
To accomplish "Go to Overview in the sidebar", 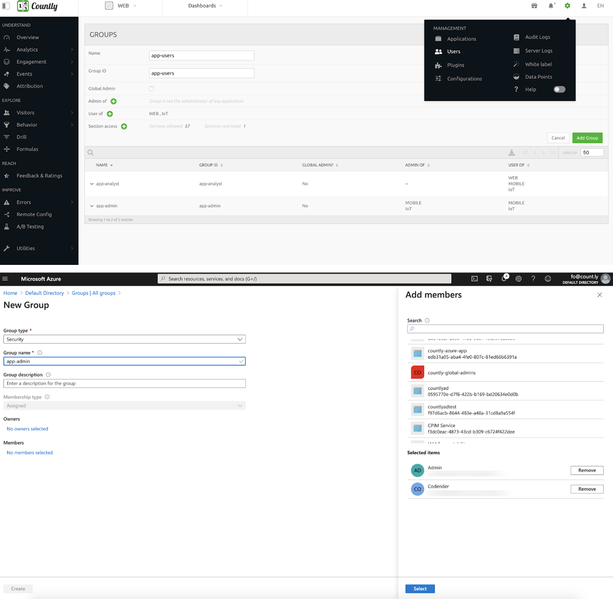I will (39, 38).
